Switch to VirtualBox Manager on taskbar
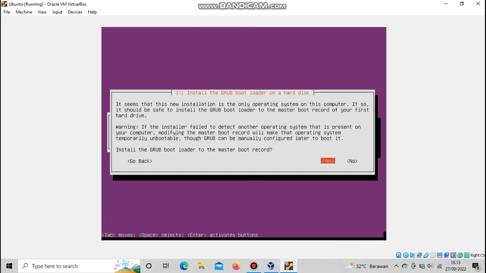 point(271,266)
